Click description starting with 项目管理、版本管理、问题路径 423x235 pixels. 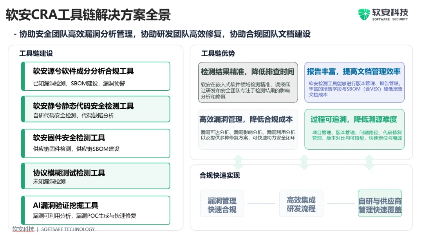357,135
